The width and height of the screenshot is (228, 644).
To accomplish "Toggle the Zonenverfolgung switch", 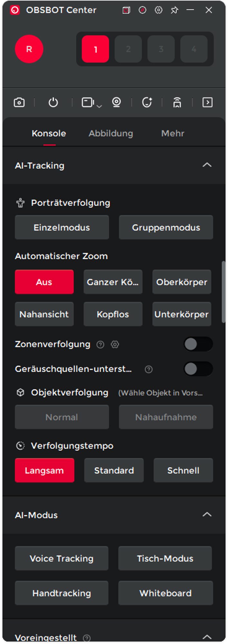I will pos(198,344).
